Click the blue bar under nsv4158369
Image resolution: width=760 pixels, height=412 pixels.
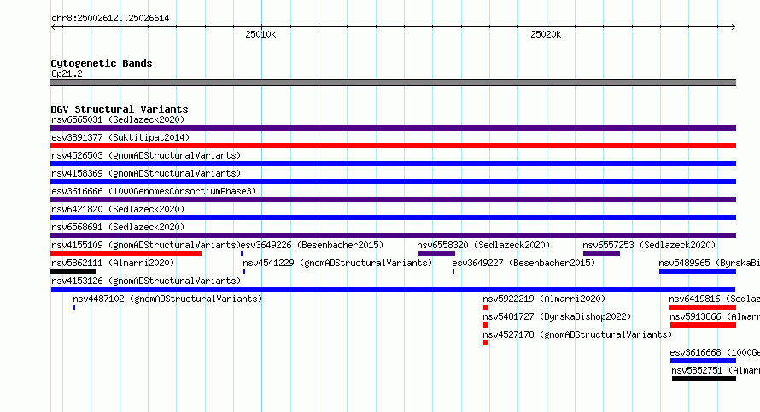[393, 182]
